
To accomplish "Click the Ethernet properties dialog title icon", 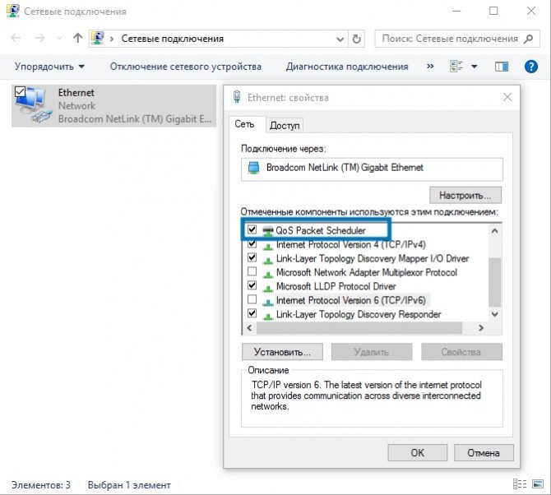I will click(x=237, y=96).
